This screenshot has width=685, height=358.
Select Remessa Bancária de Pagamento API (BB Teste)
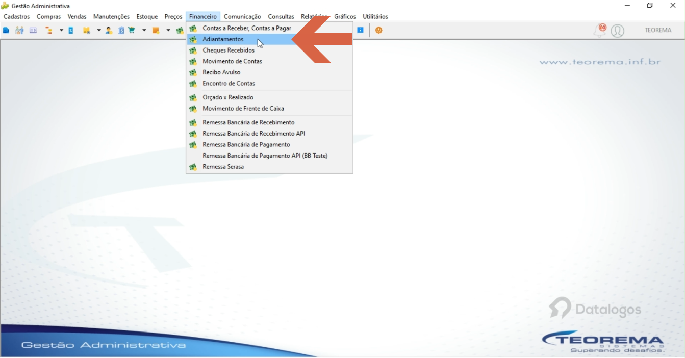pyautogui.click(x=269, y=156)
